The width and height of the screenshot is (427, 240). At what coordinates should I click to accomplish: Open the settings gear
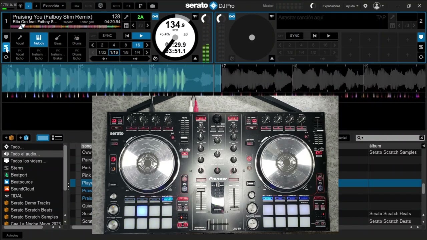(365, 6)
